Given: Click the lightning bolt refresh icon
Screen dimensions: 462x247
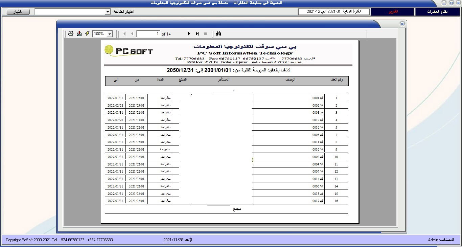Looking at the screenshot, I should (87, 33).
